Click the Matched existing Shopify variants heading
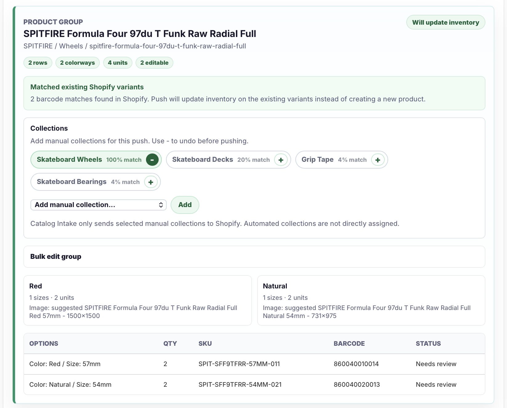Screen dimensions: 507x408 [x=87, y=87]
